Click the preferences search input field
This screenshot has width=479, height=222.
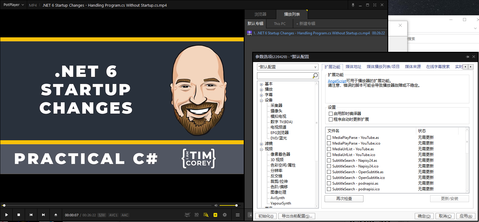[x=285, y=76]
